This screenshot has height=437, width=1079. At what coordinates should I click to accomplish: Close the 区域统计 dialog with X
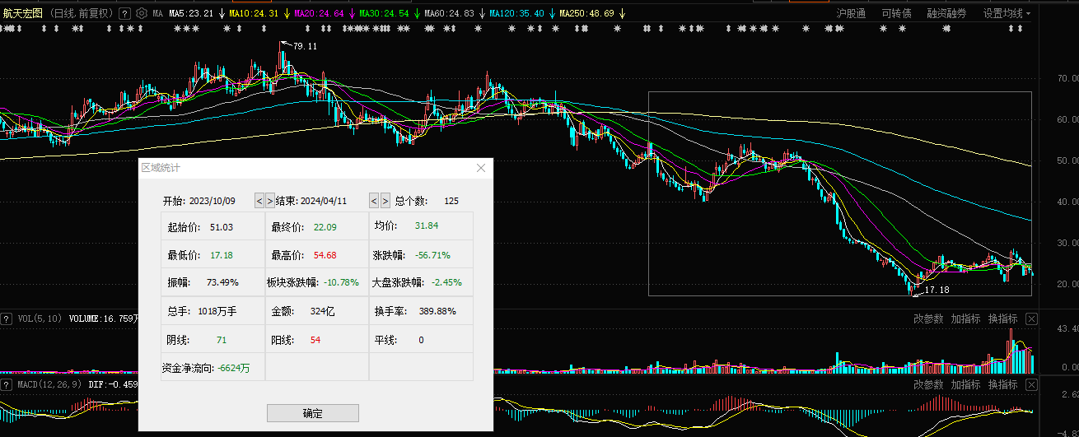(481, 168)
